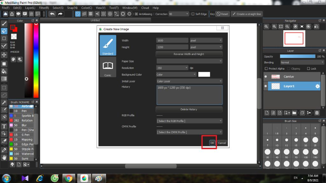Enable radial snap icon
The width and height of the screenshot is (326, 183).
(103, 14)
